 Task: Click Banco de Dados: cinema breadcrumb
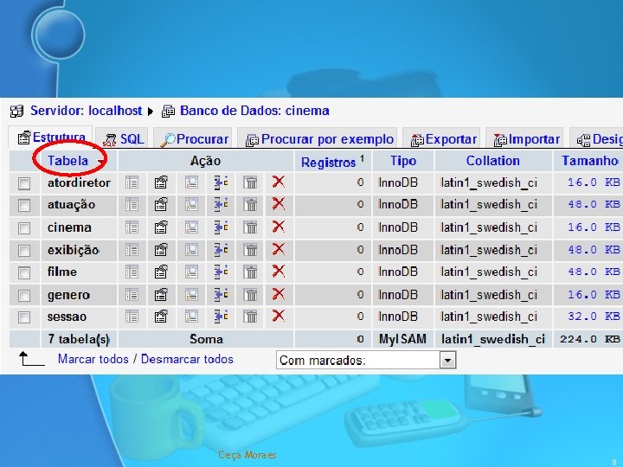point(254,111)
